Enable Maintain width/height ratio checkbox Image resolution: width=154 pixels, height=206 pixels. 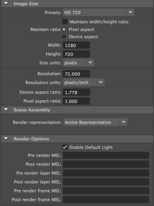65,22
